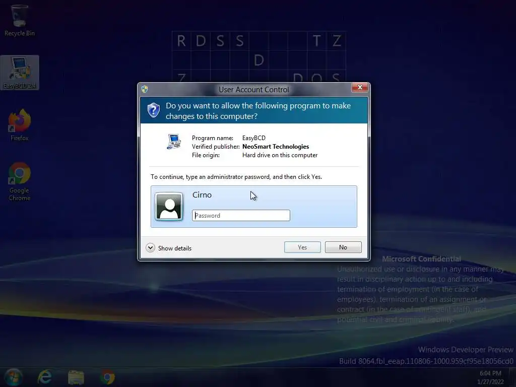Click the Show details label
This screenshot has height=387, width=516.
[x=175, y=248]
